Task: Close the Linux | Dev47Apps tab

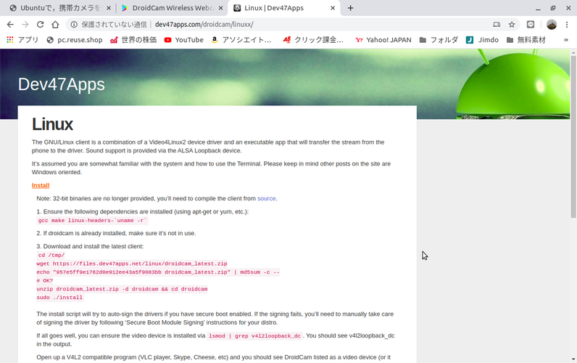Action: pyautogui.click(x=333, y=8)
